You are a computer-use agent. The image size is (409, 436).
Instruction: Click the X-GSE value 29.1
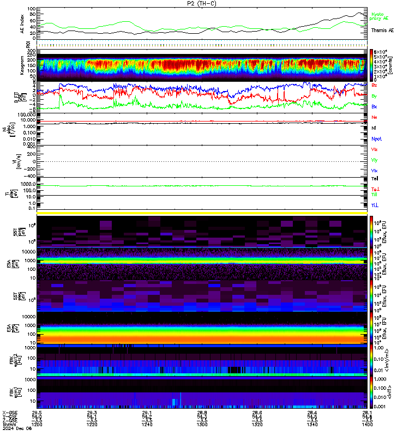(147, 413)
